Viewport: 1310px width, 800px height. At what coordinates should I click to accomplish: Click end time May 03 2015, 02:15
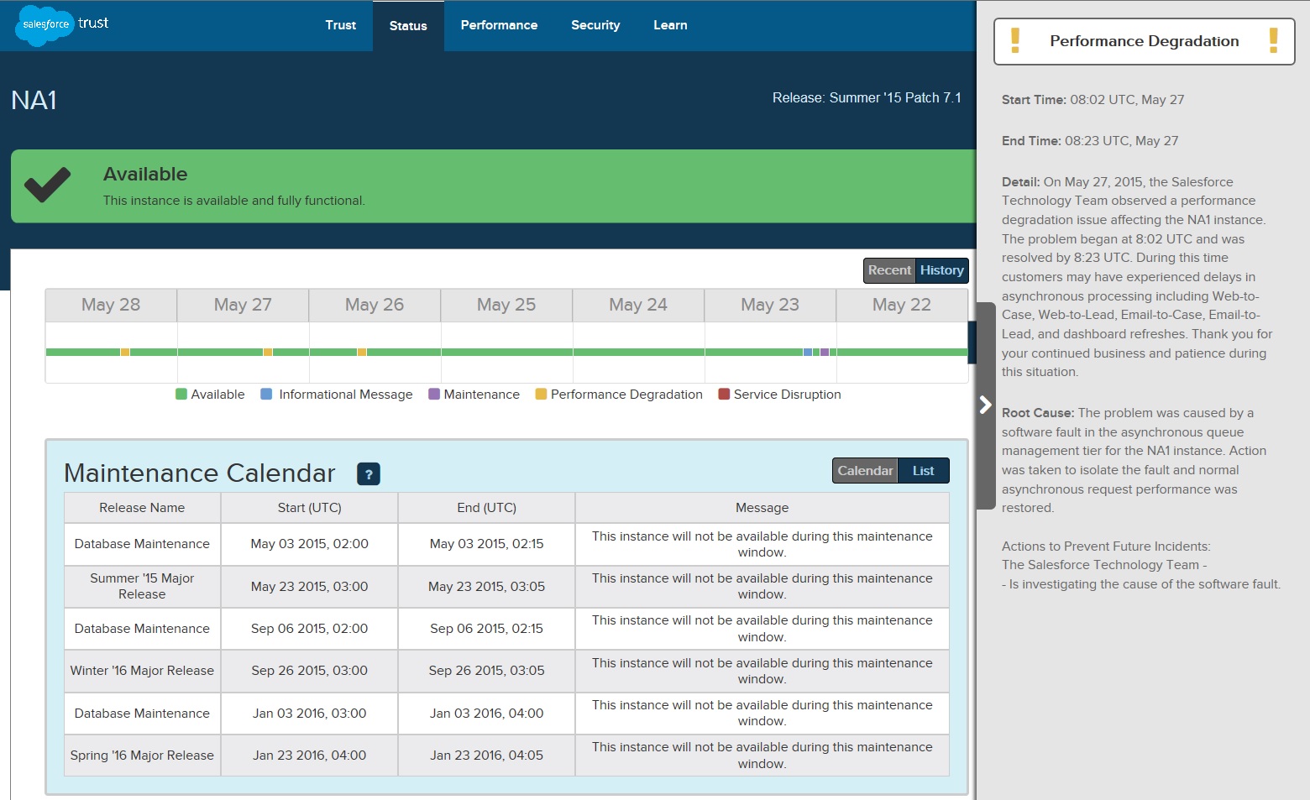pos(487,544)
